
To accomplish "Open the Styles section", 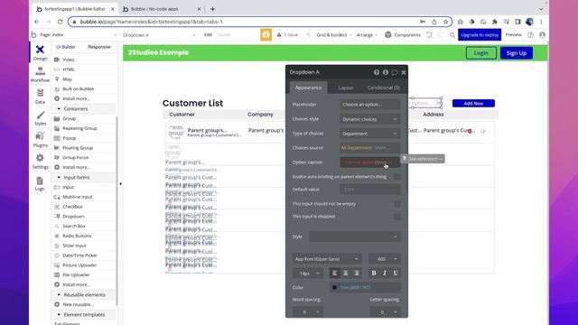I will (40, 118).
